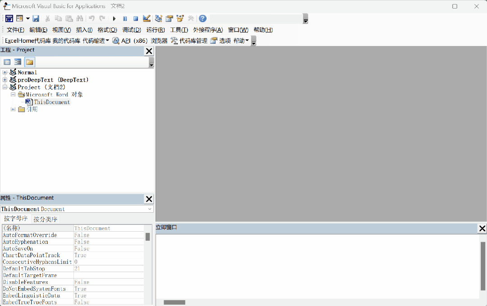Viewport: 487px width, 306px height.
Task: Click the 代码库管理 button
Action: coord(189,41)
